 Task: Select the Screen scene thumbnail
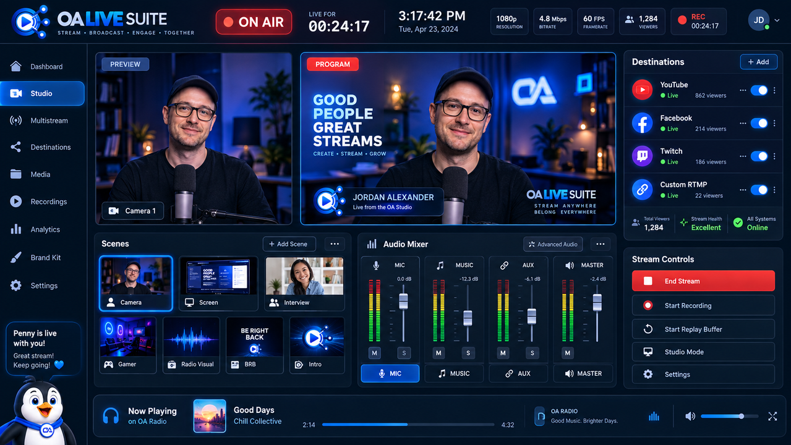[218, 284]
